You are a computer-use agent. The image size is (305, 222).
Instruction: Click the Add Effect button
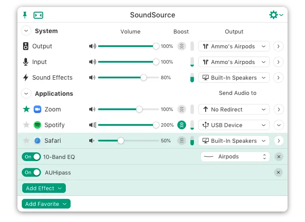tap(44, 188)
